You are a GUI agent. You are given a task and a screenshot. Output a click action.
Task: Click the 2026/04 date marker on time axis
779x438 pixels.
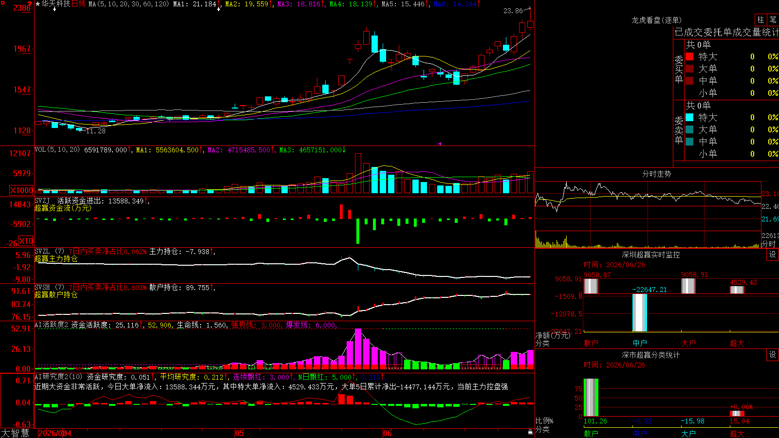[55, 433]
